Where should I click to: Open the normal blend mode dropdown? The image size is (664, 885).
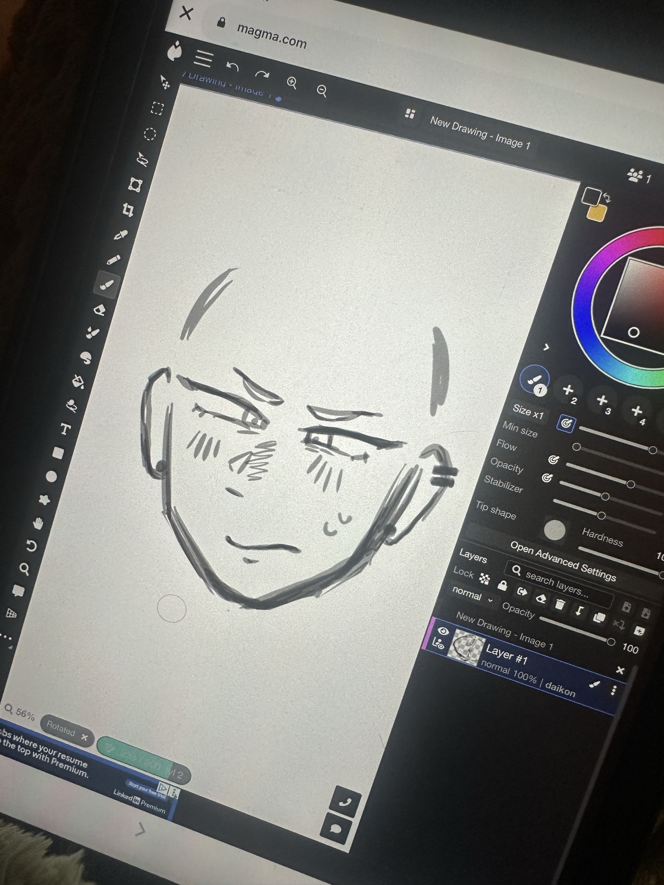[x=472, y=595]
